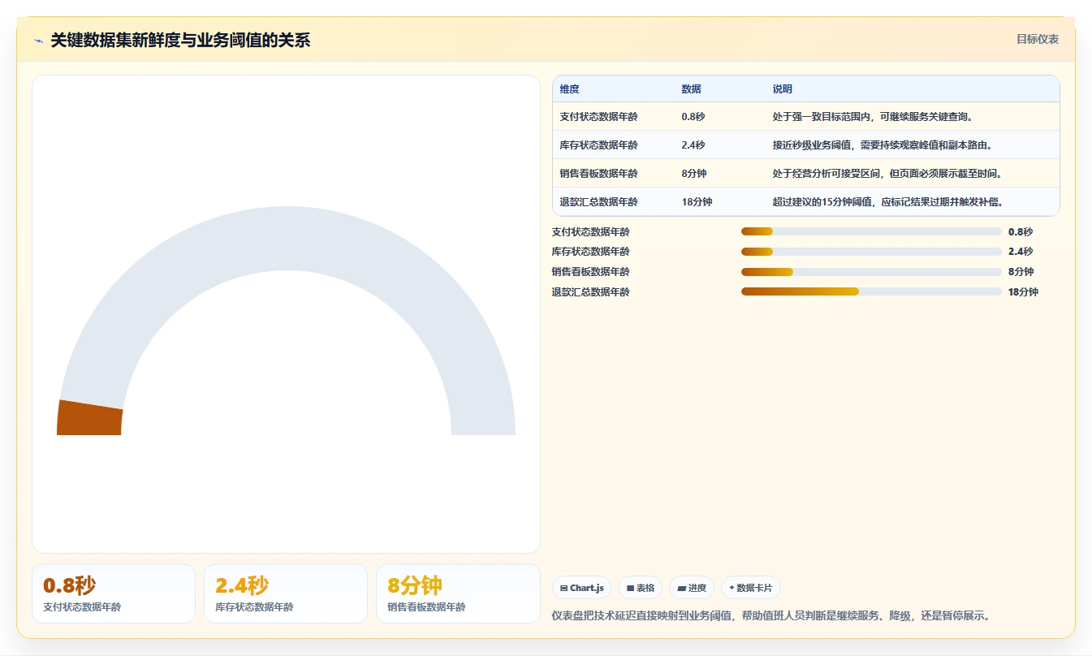The image size is (1092, 656).
Task: Click the 库存状态数据年龄 progress bar
Action: point(871,252)
